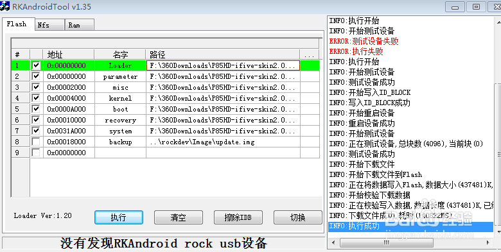Uncheck the system row checkbox
Viewport: 501px width, 252px height.
pyautogui.click(x=36, y=131)
